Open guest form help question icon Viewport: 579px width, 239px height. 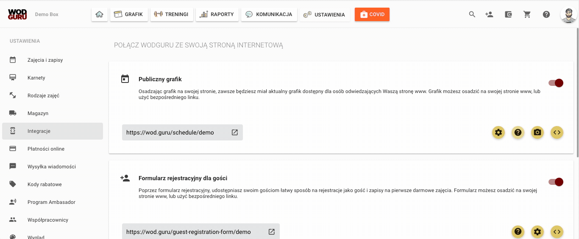click(x=518, y=231)
